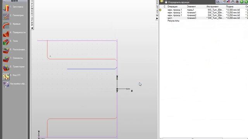Click the точение2 element cell
Viewport: 248px width, 139px height.
pos(191,15)
